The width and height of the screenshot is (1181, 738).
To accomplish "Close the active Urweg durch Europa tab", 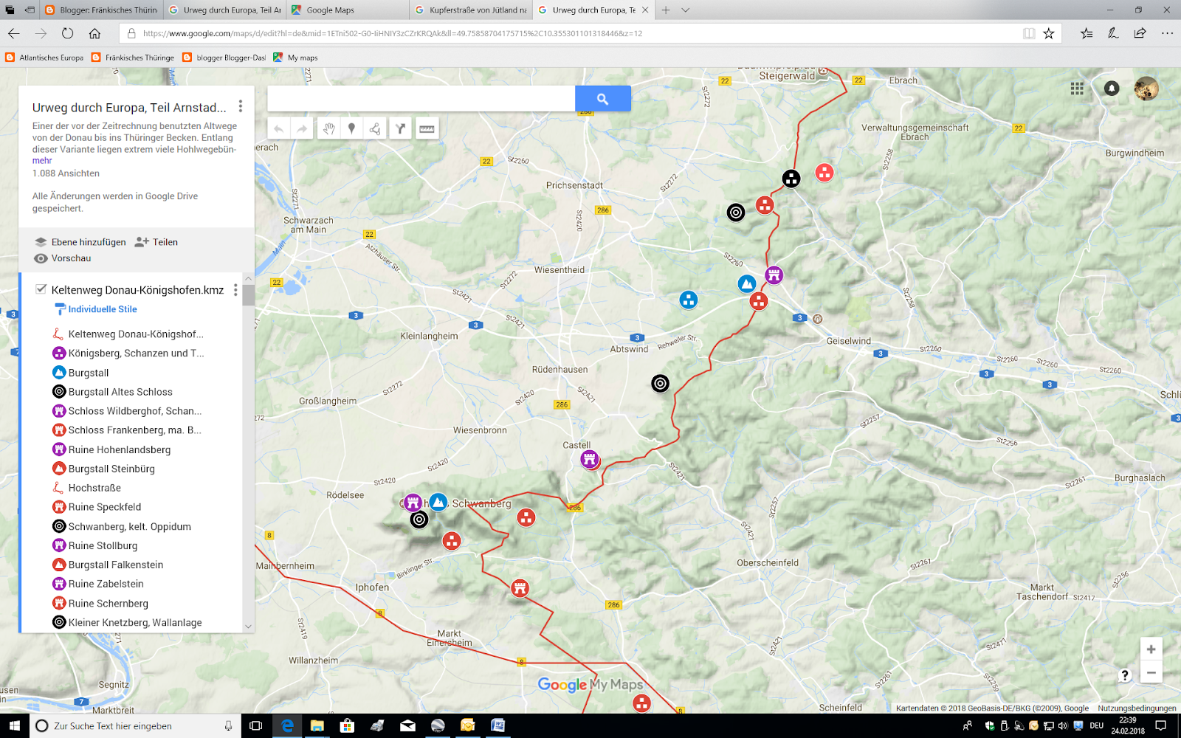I will tap(645, 10).
